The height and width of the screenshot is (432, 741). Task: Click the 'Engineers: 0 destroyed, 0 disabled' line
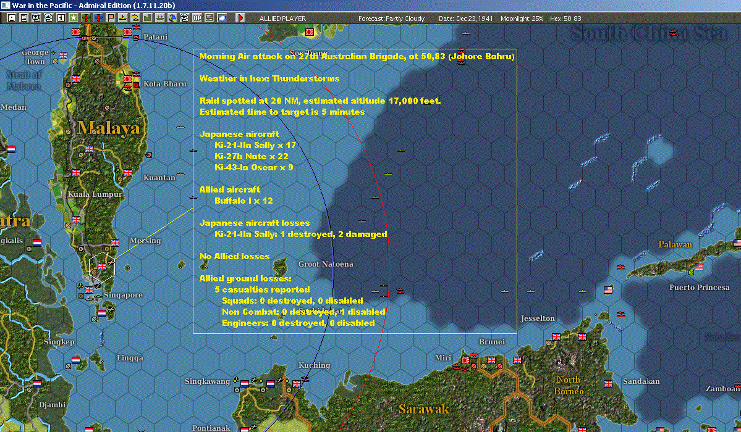pyautogui.click(x=299, y=323)
